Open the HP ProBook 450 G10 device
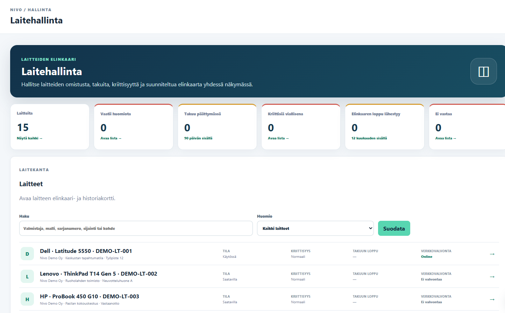Viewport: 505px width, 313px height. tap(89, 297)
